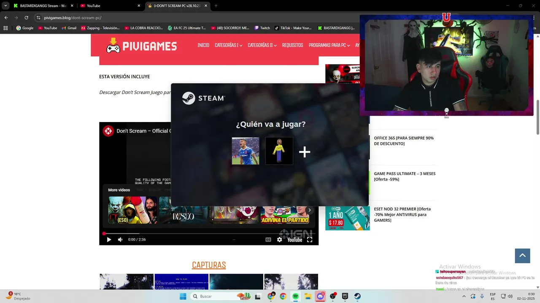This screenshot has width=540, height=303.
Task: Open the Windows Start menu
Action: tap(183, 296)
